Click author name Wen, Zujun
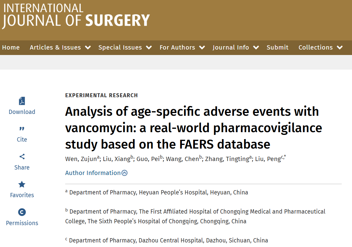 point(81,159)
